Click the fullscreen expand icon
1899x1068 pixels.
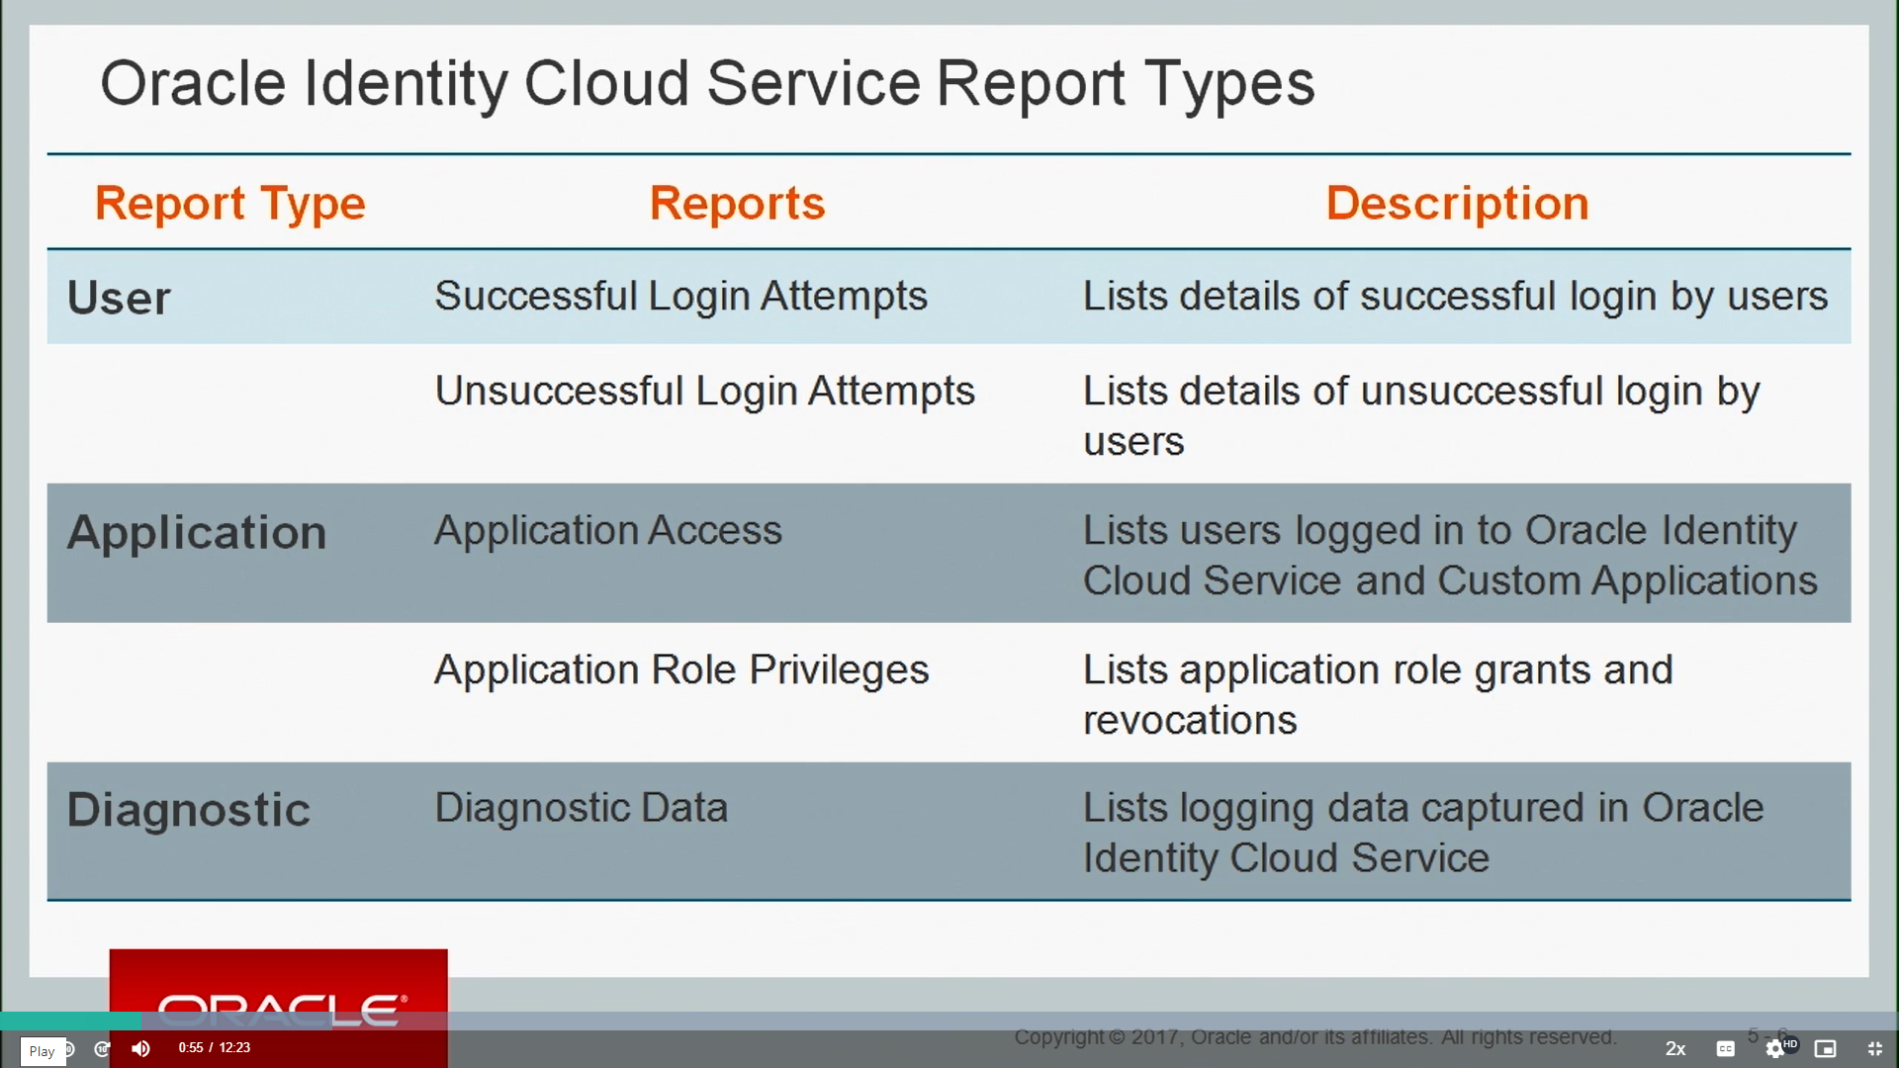pos(1874,1048)
